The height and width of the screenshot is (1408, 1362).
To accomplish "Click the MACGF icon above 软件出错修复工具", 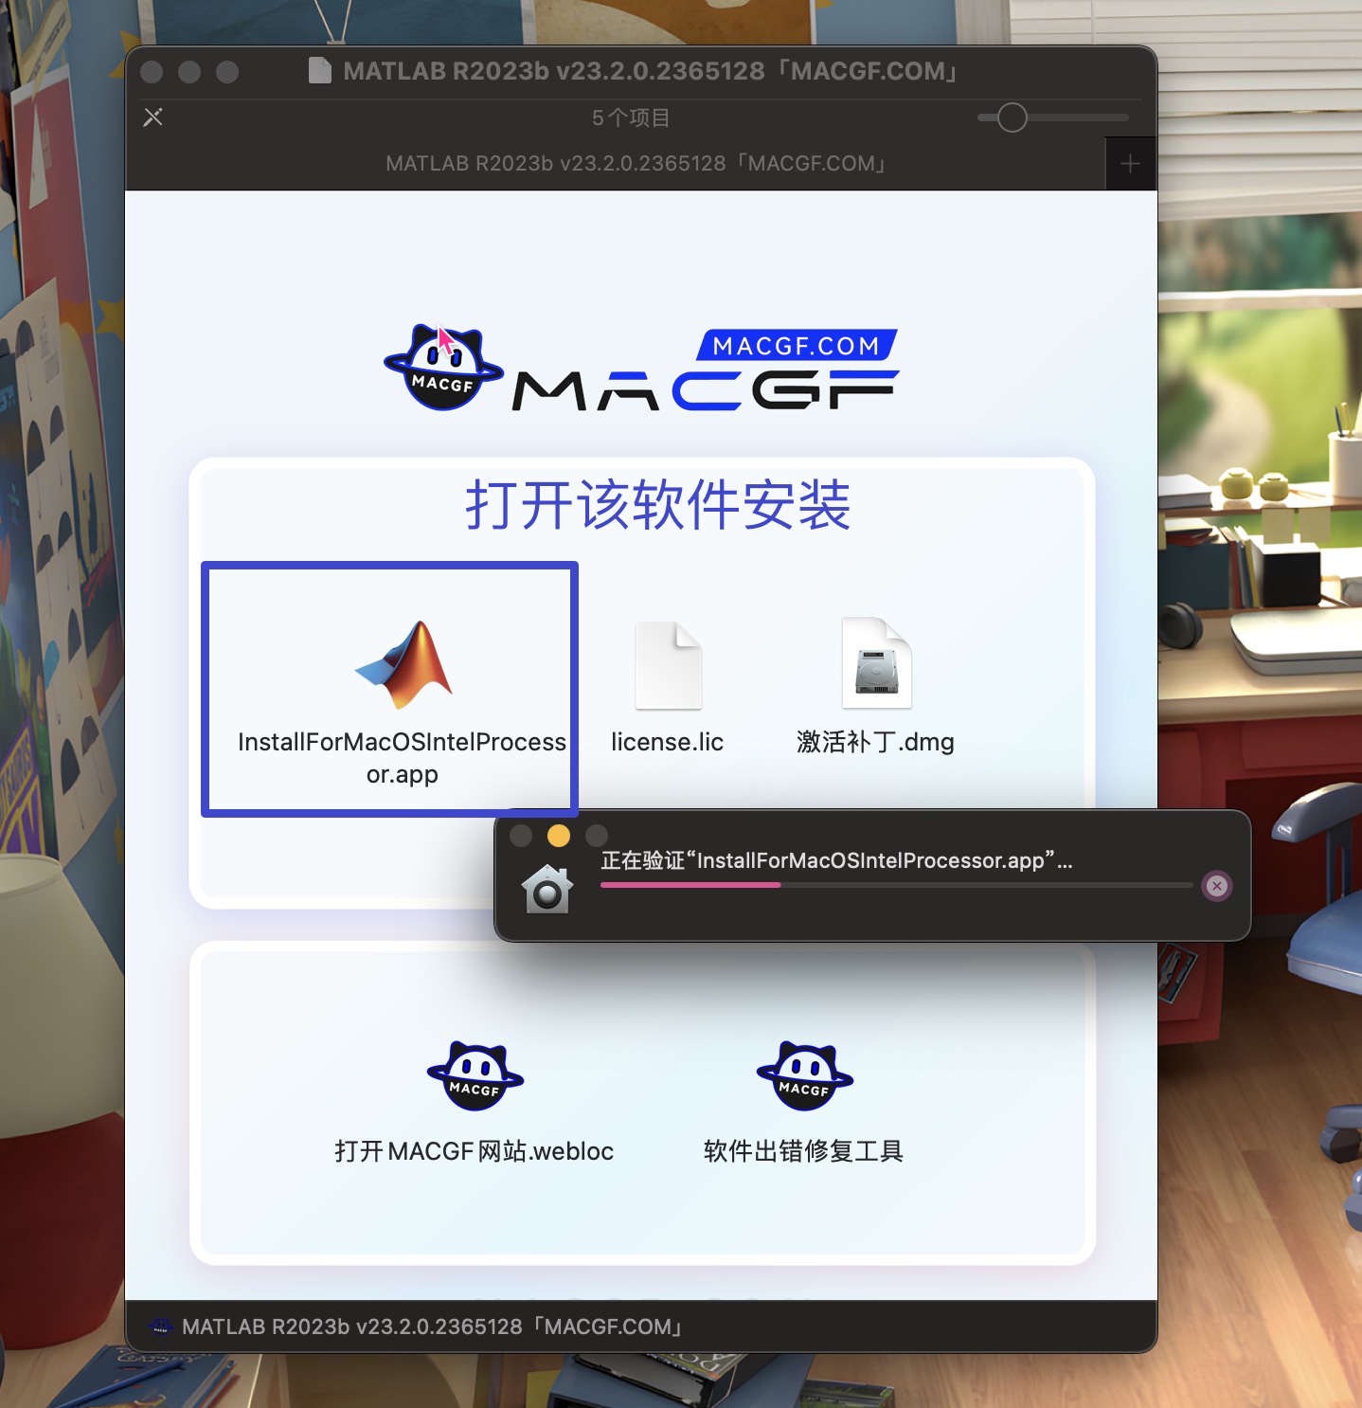I will pos(803,1075).
